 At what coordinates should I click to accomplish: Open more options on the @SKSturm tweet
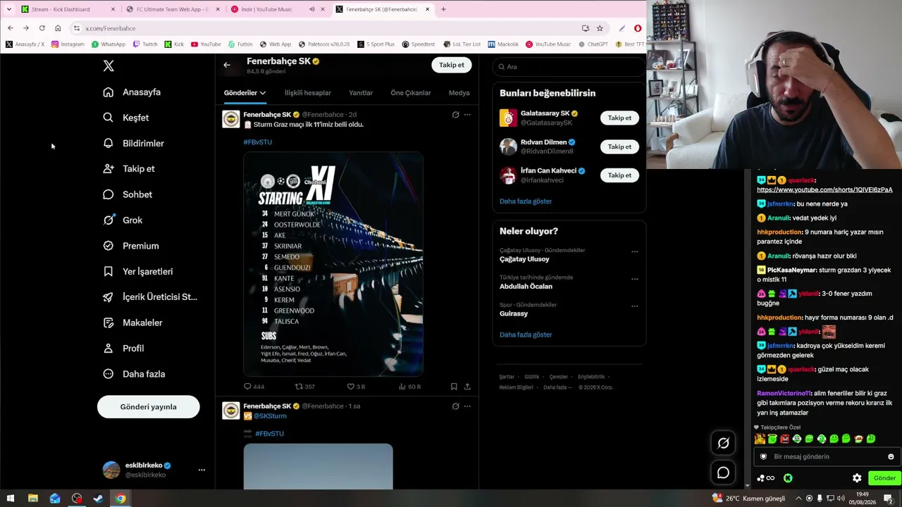(x=467, y=406)
